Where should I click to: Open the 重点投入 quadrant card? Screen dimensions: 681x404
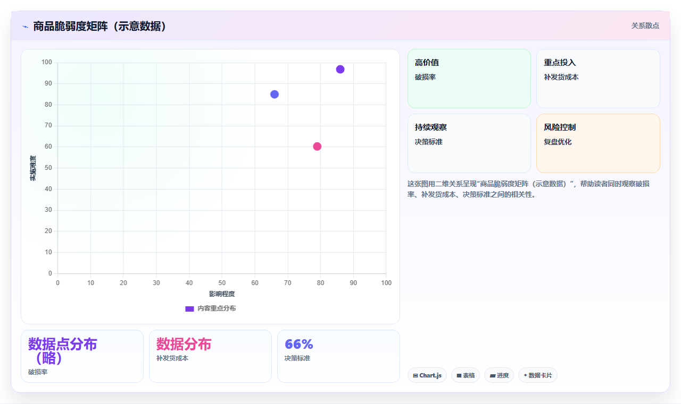[x=598, y=79]
